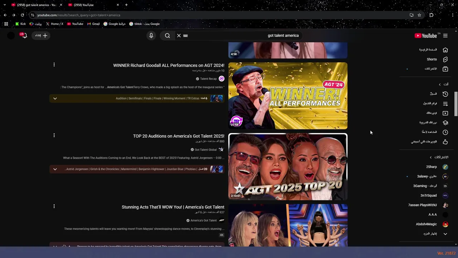Click the Create (+) button
The height and width of the screenshot is (258, 458).
[41, 35]
